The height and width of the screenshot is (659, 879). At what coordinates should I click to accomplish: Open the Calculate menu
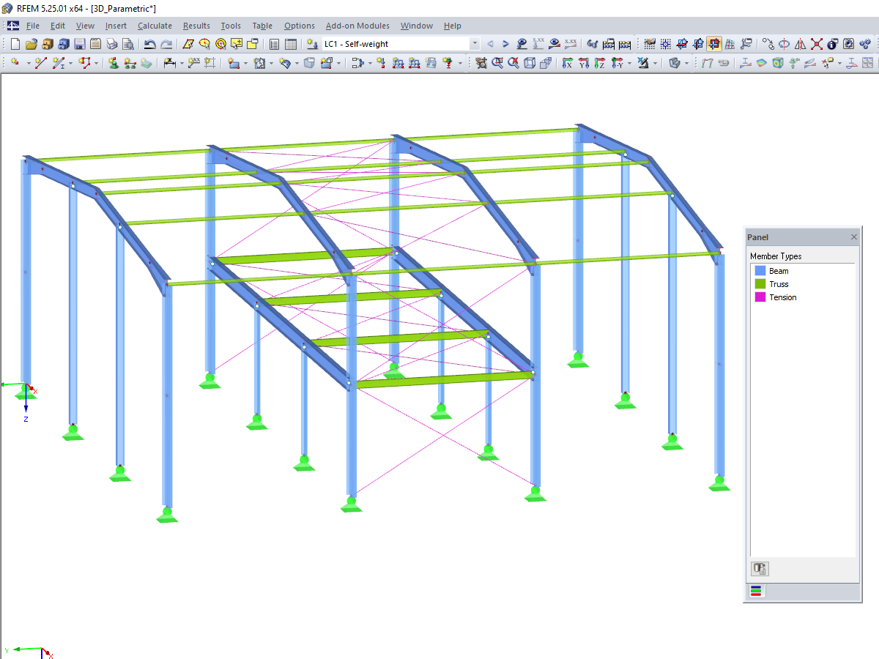(x=155, y=26)
